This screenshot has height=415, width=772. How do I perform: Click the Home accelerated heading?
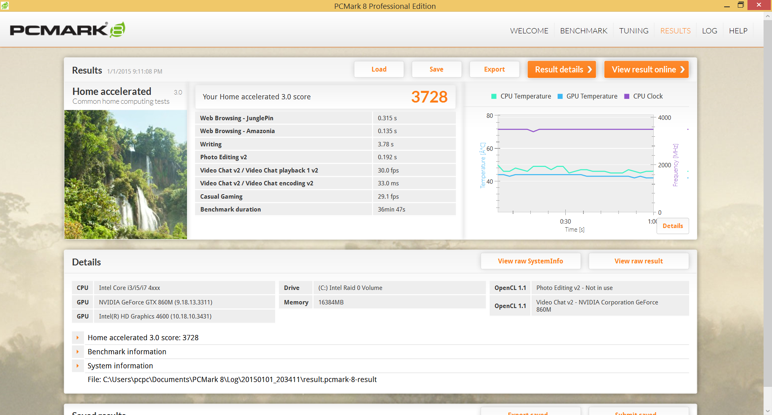pyautogui.click(x=112, y=92)
